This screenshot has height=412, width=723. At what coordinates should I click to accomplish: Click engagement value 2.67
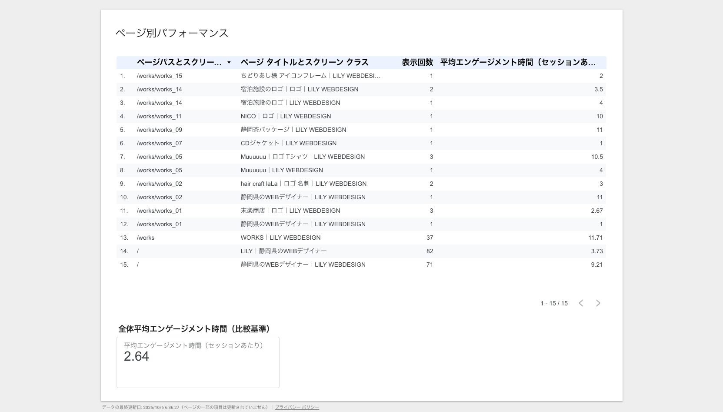tap(597, 211)
